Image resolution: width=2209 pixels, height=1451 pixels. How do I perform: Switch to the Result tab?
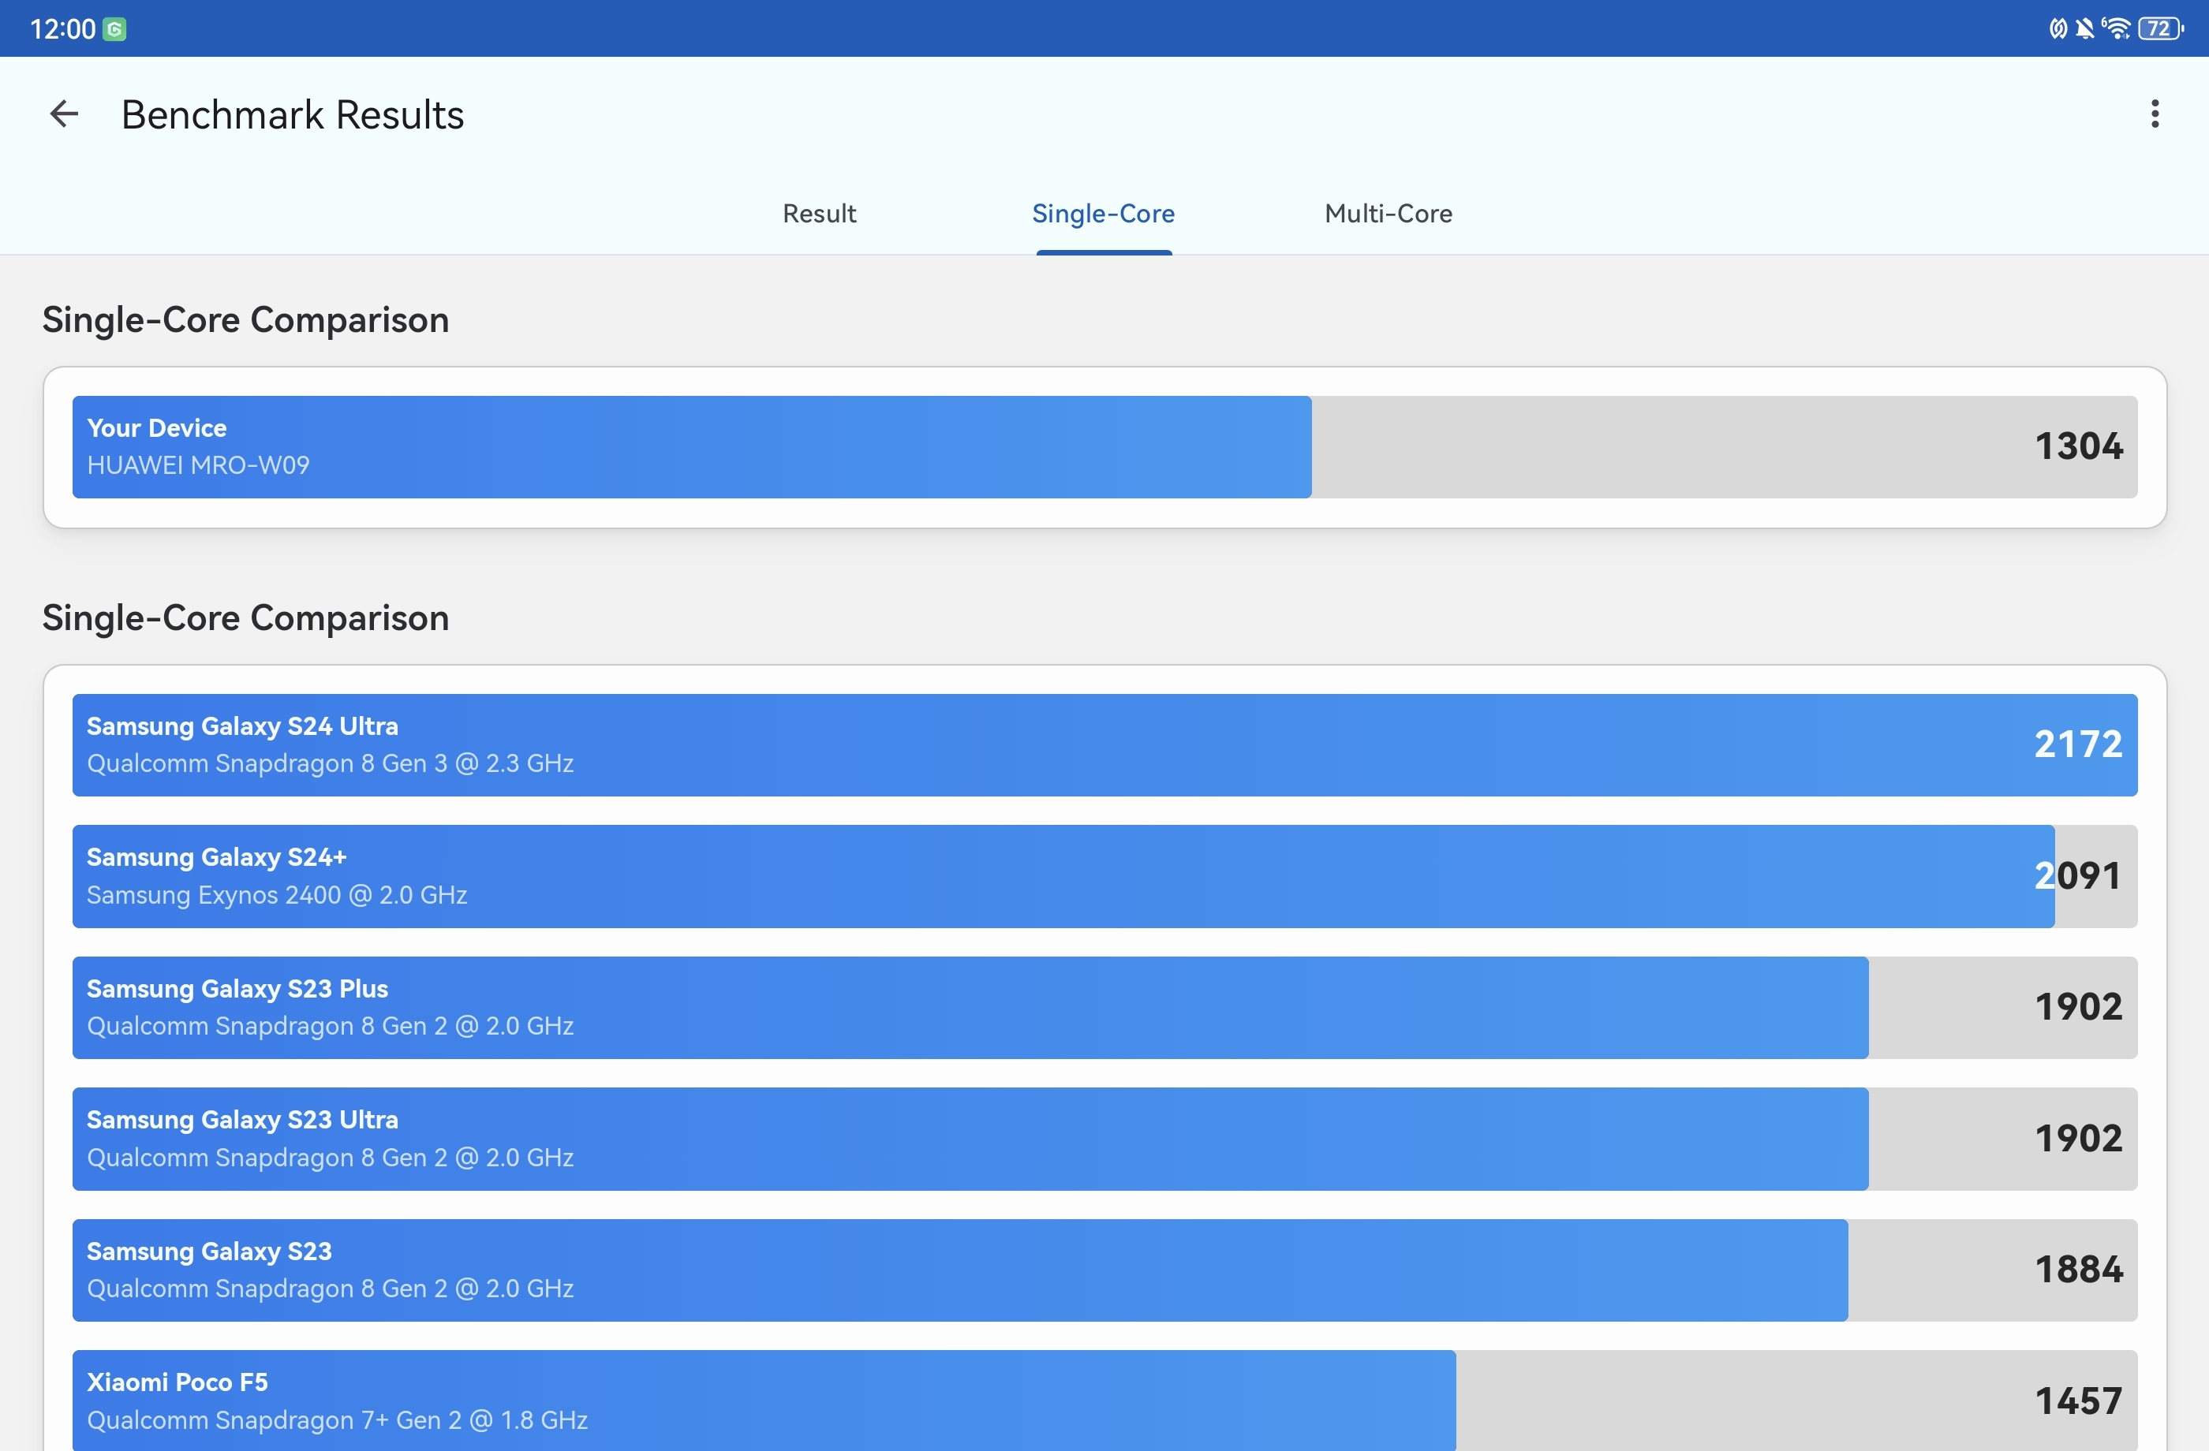tap(819, 214)
